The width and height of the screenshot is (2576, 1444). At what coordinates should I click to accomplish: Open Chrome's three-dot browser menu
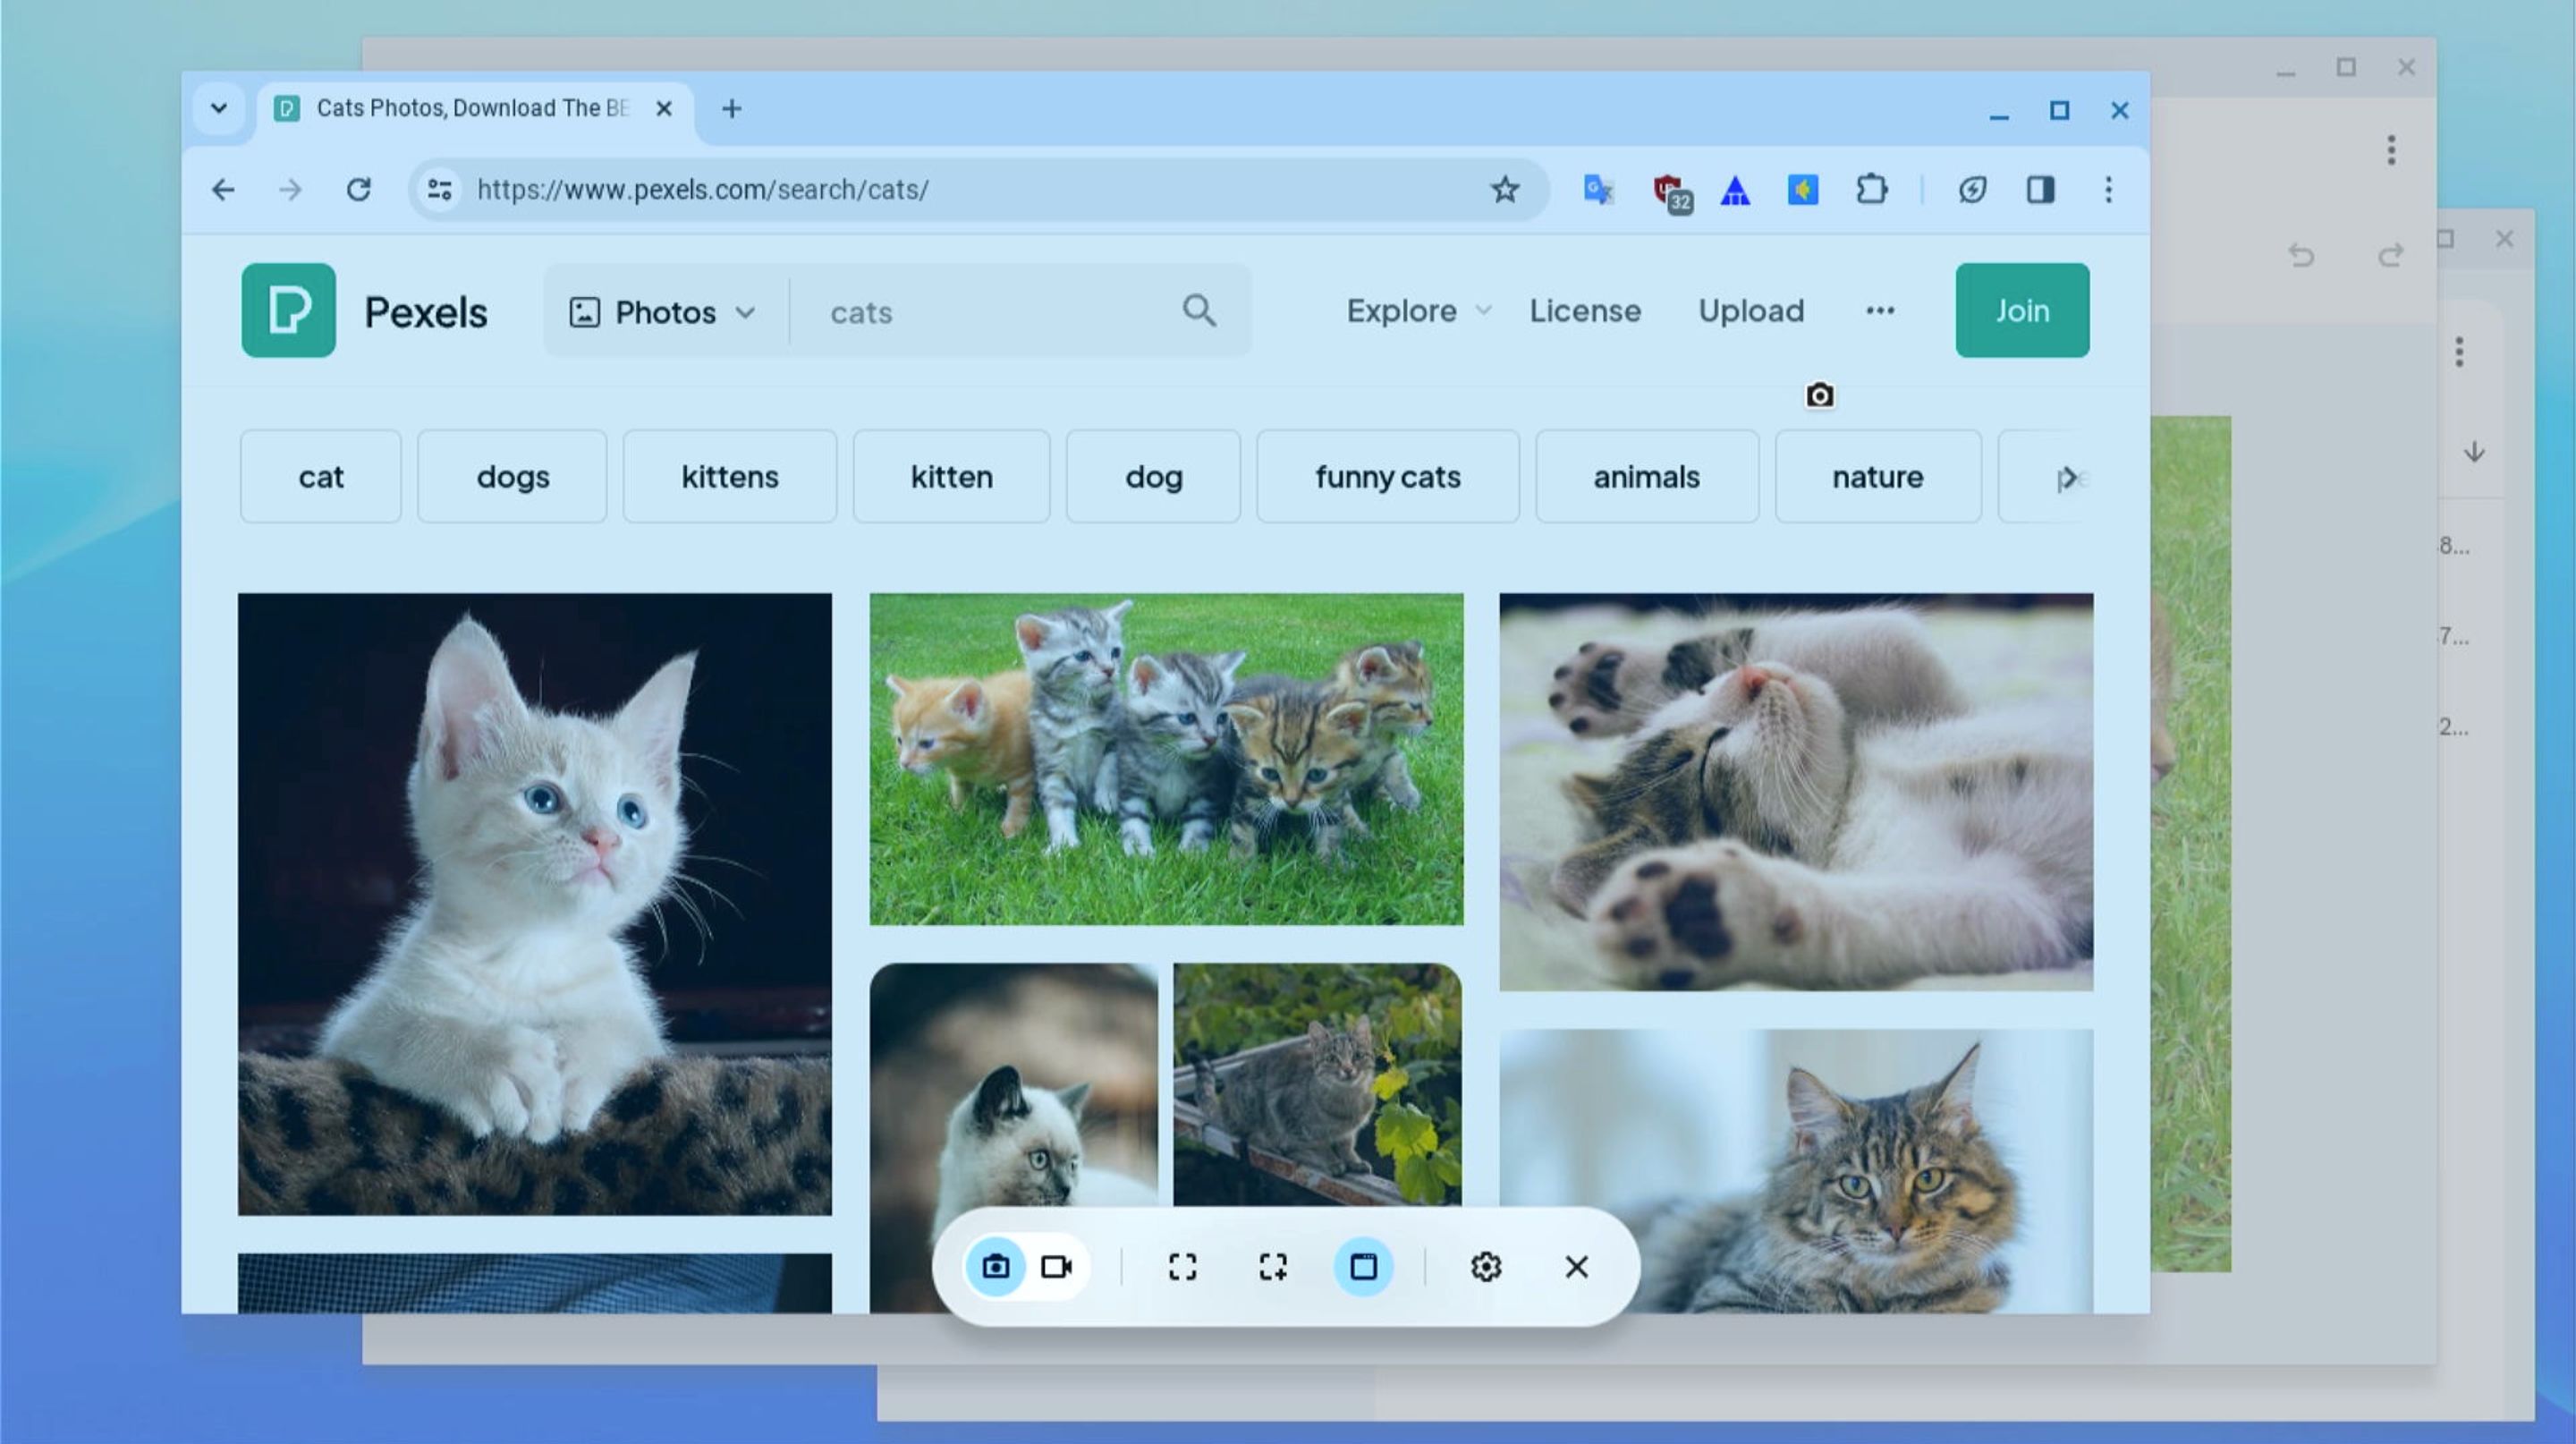tap(2109, 190)
